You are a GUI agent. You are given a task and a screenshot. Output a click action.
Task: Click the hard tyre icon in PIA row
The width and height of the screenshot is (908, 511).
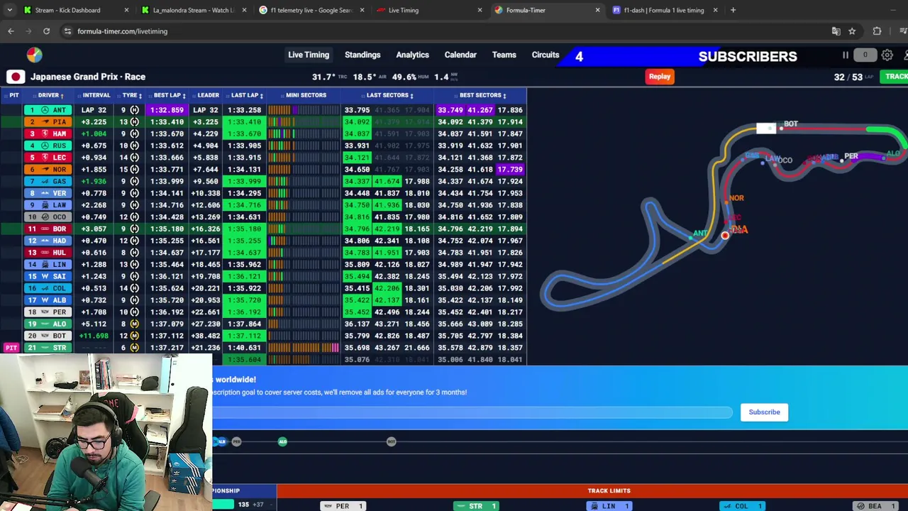click(x=134, y=122)
